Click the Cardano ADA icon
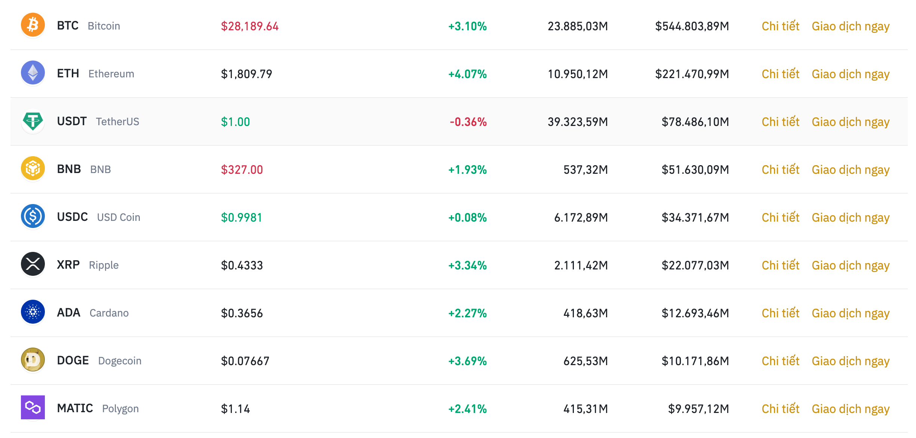Viewport: 916px width, 438px height. (33, 312)
